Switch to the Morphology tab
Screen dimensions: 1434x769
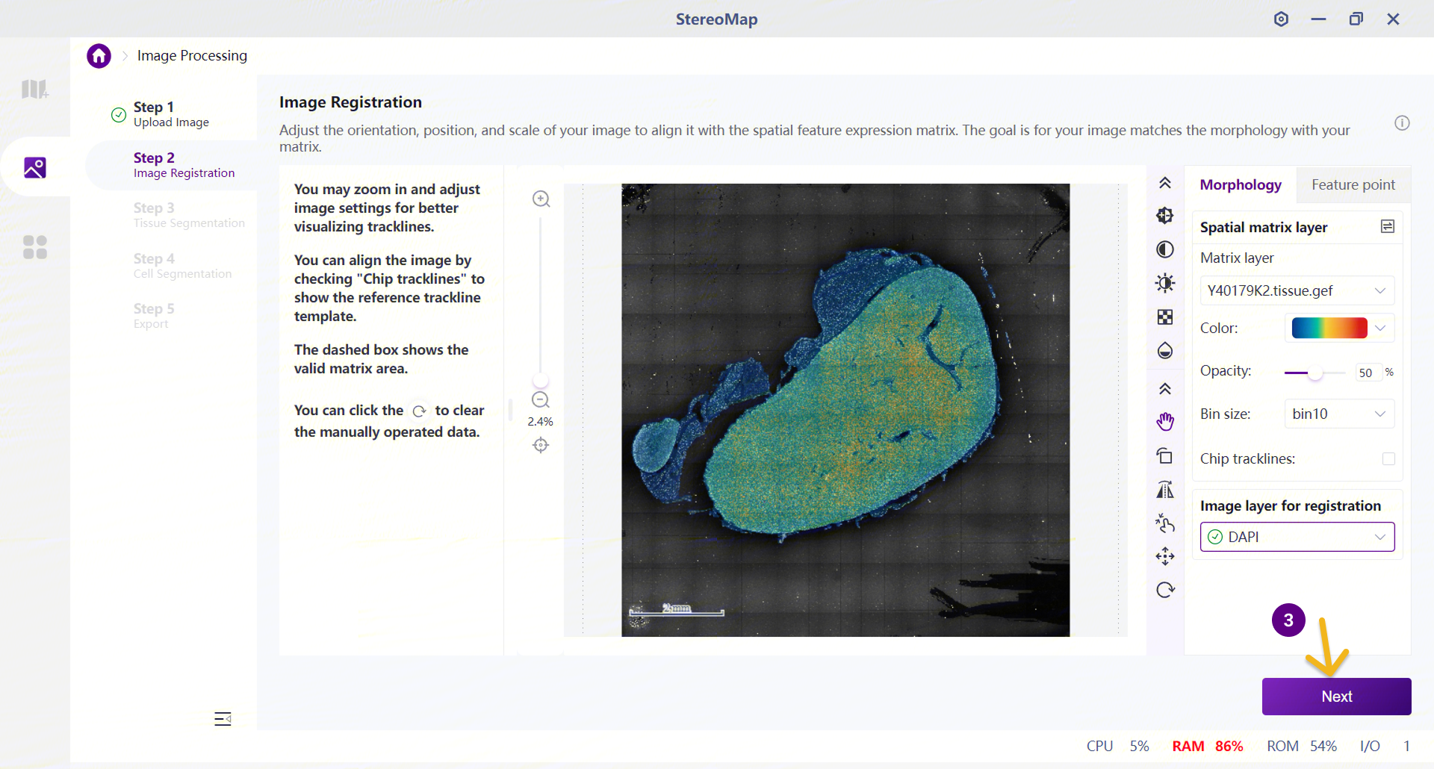[1241, 184]
